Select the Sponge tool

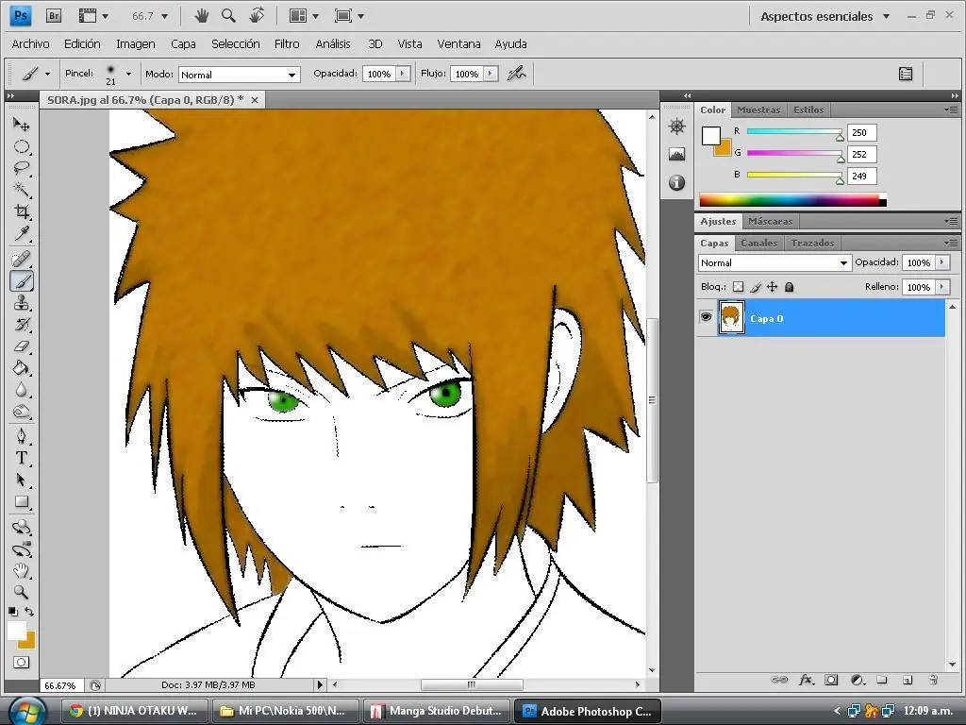pos(22,412)
